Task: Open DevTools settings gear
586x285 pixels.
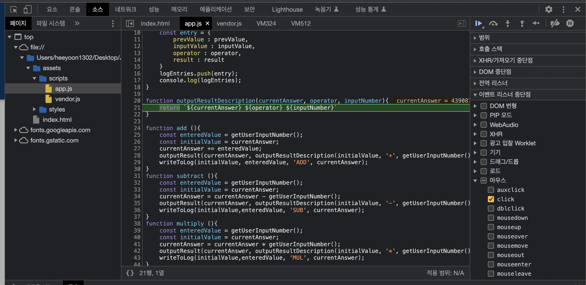Action: tap(549, 10)
